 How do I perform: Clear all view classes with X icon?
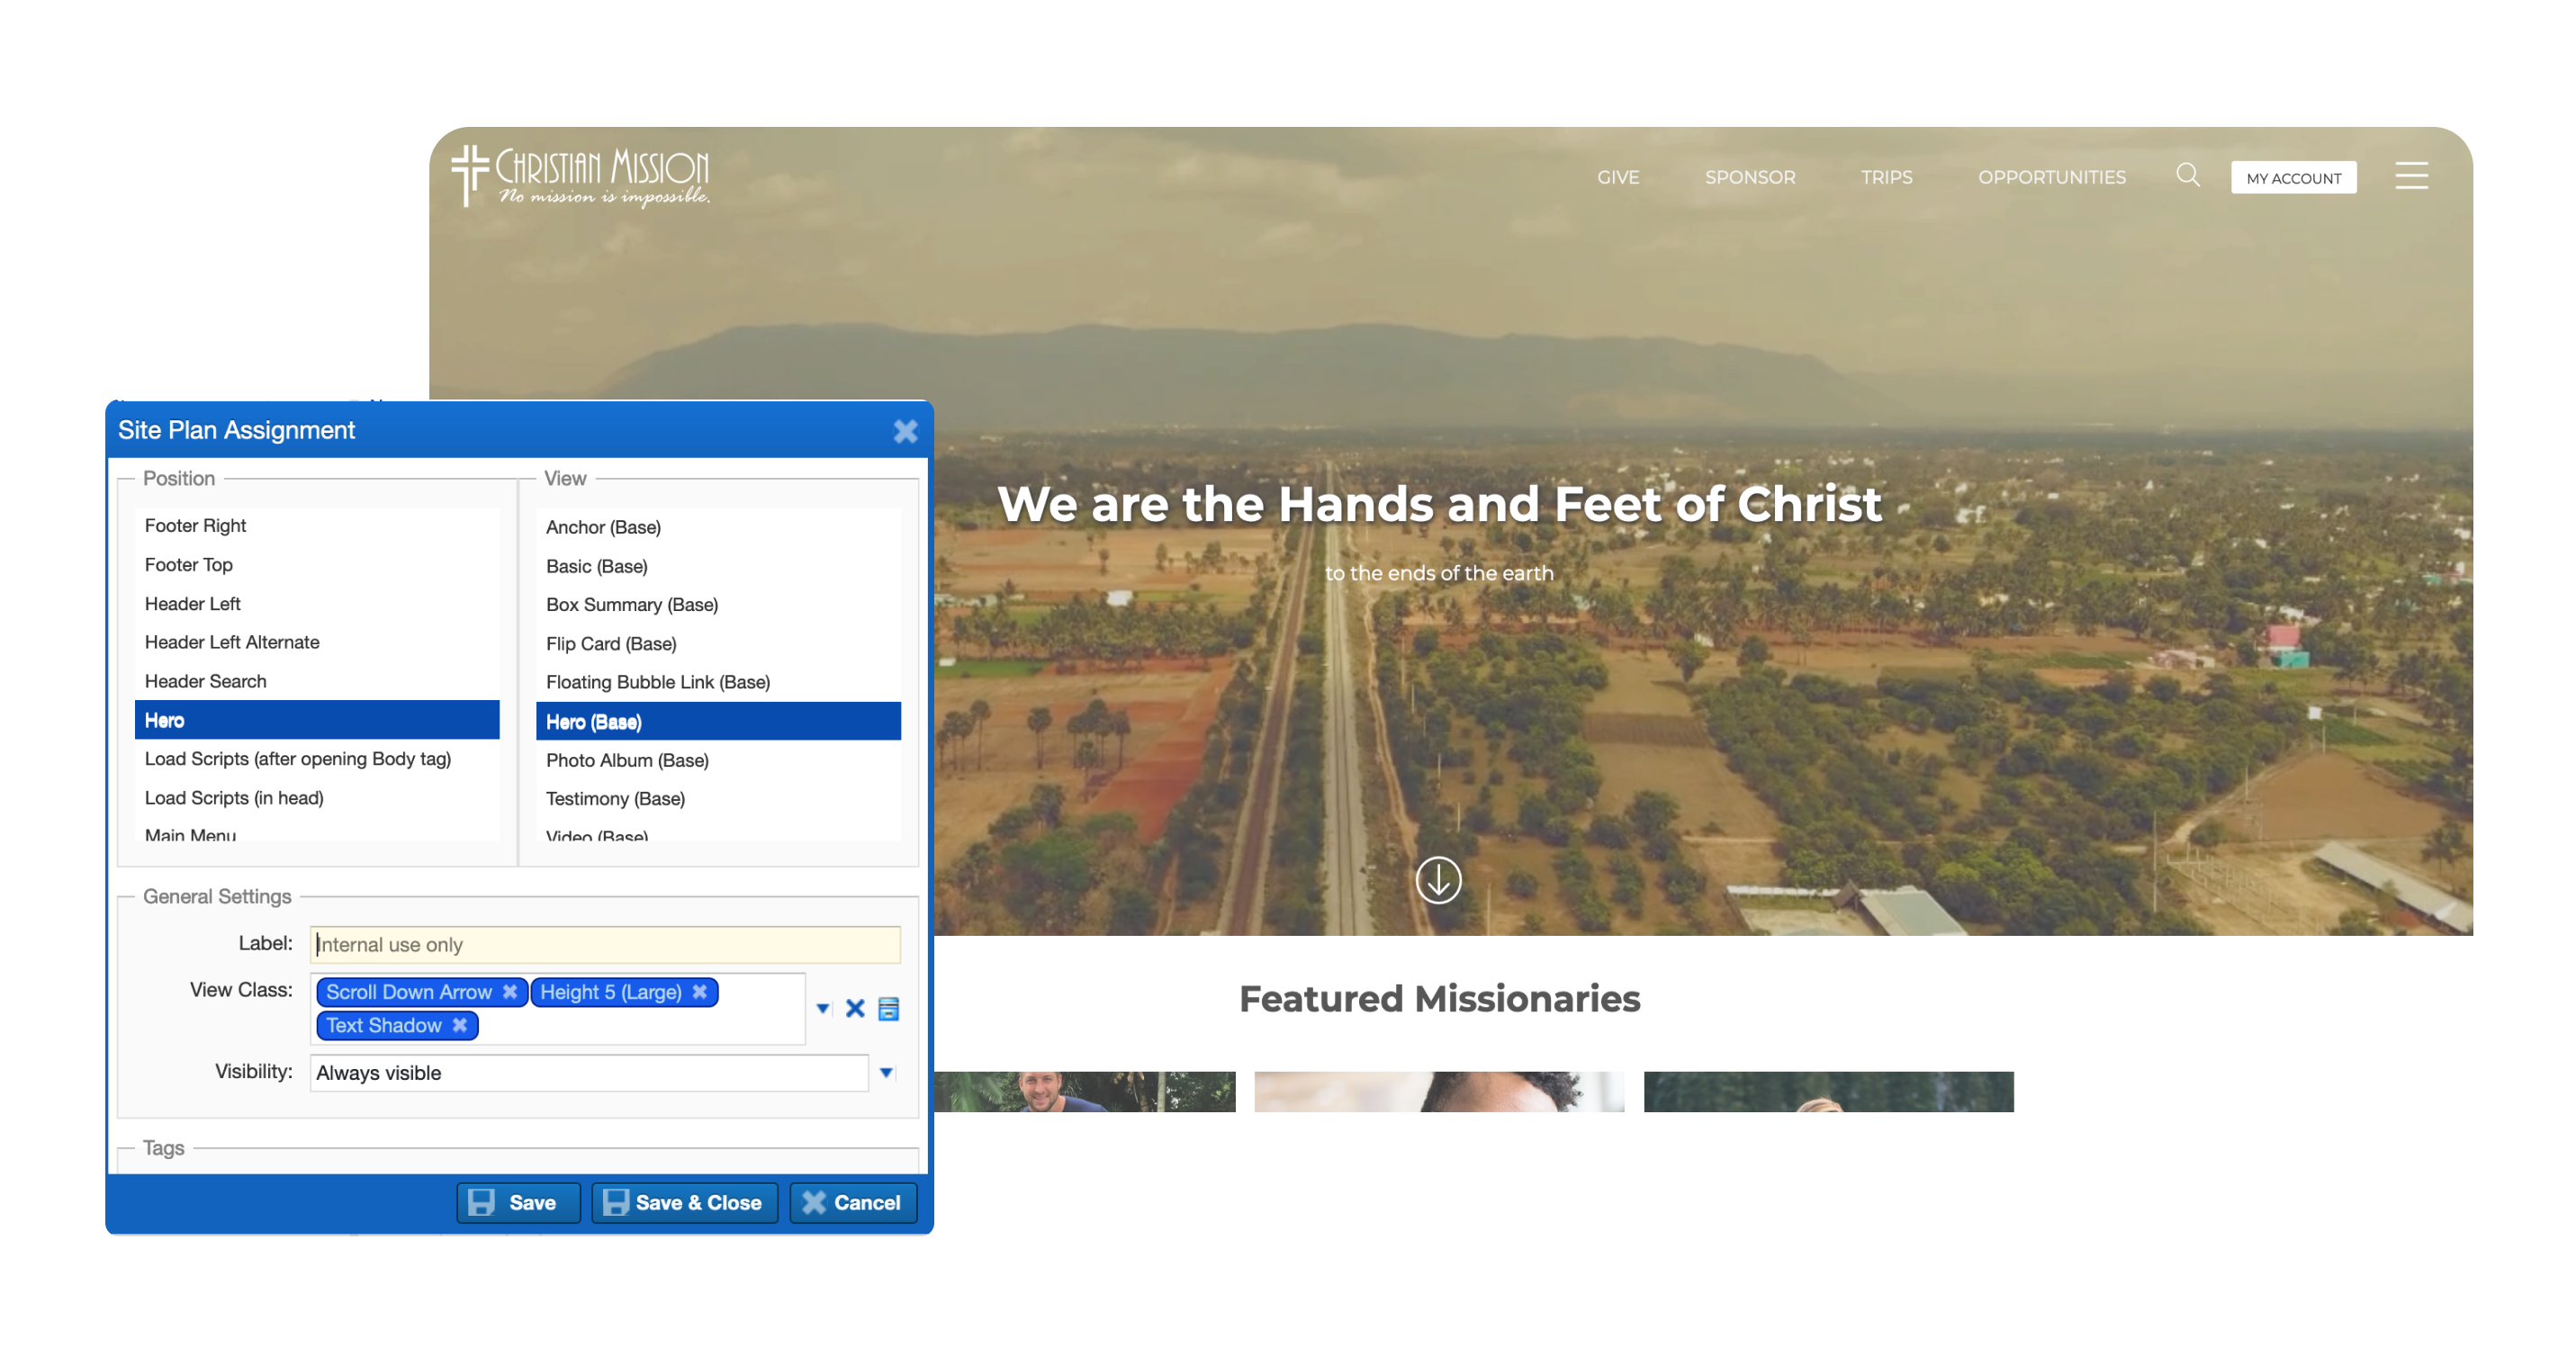(855, 1008)
